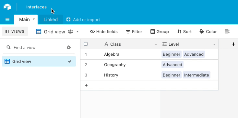Select Grid view in views sidebar
238x118 pixels.
pyautogui.click(x=39, y=61)
